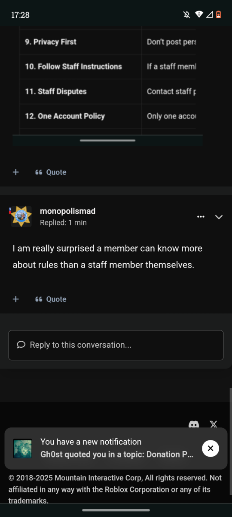This screenshot has width=232, height=517.
Task: Open the three-dots menu on monopolismad's reply
Action: click(201, 217)
